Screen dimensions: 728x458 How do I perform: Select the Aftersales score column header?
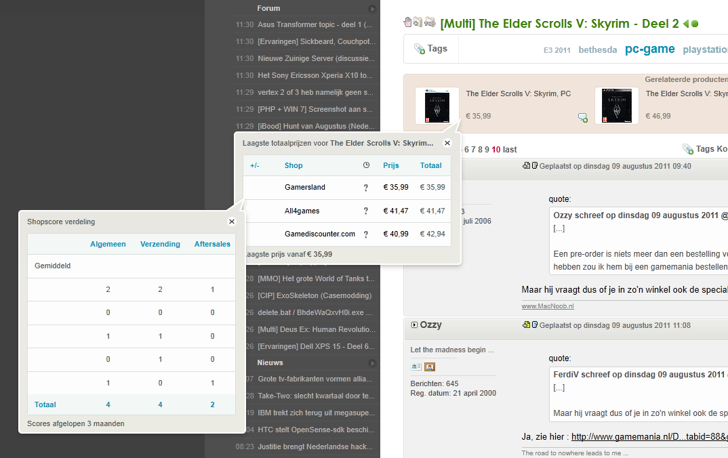pos(212,244)
